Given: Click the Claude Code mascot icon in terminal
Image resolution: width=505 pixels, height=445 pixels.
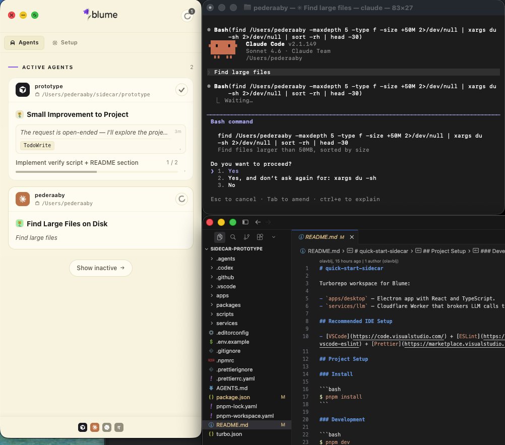Looking at the screenshot, I should (x=223, y=49).
